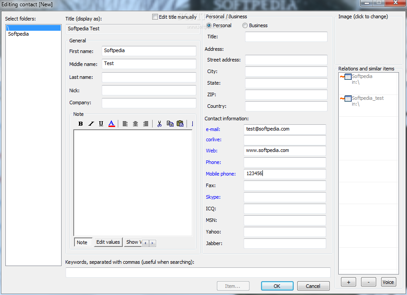407x295 pixels.
Task: Click the disabled Item... button
Action: (x=233, y=286)
